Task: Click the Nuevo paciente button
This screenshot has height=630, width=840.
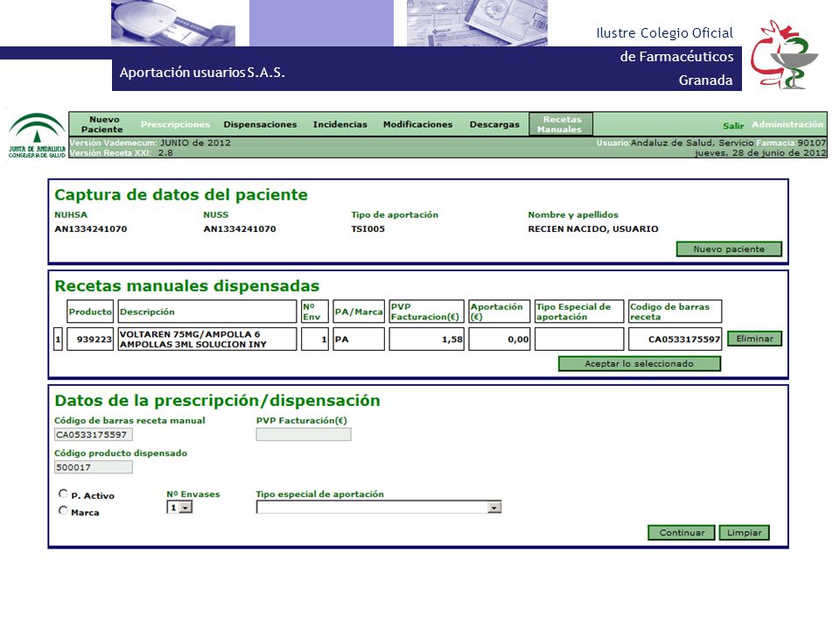Action: click(729, 249)
